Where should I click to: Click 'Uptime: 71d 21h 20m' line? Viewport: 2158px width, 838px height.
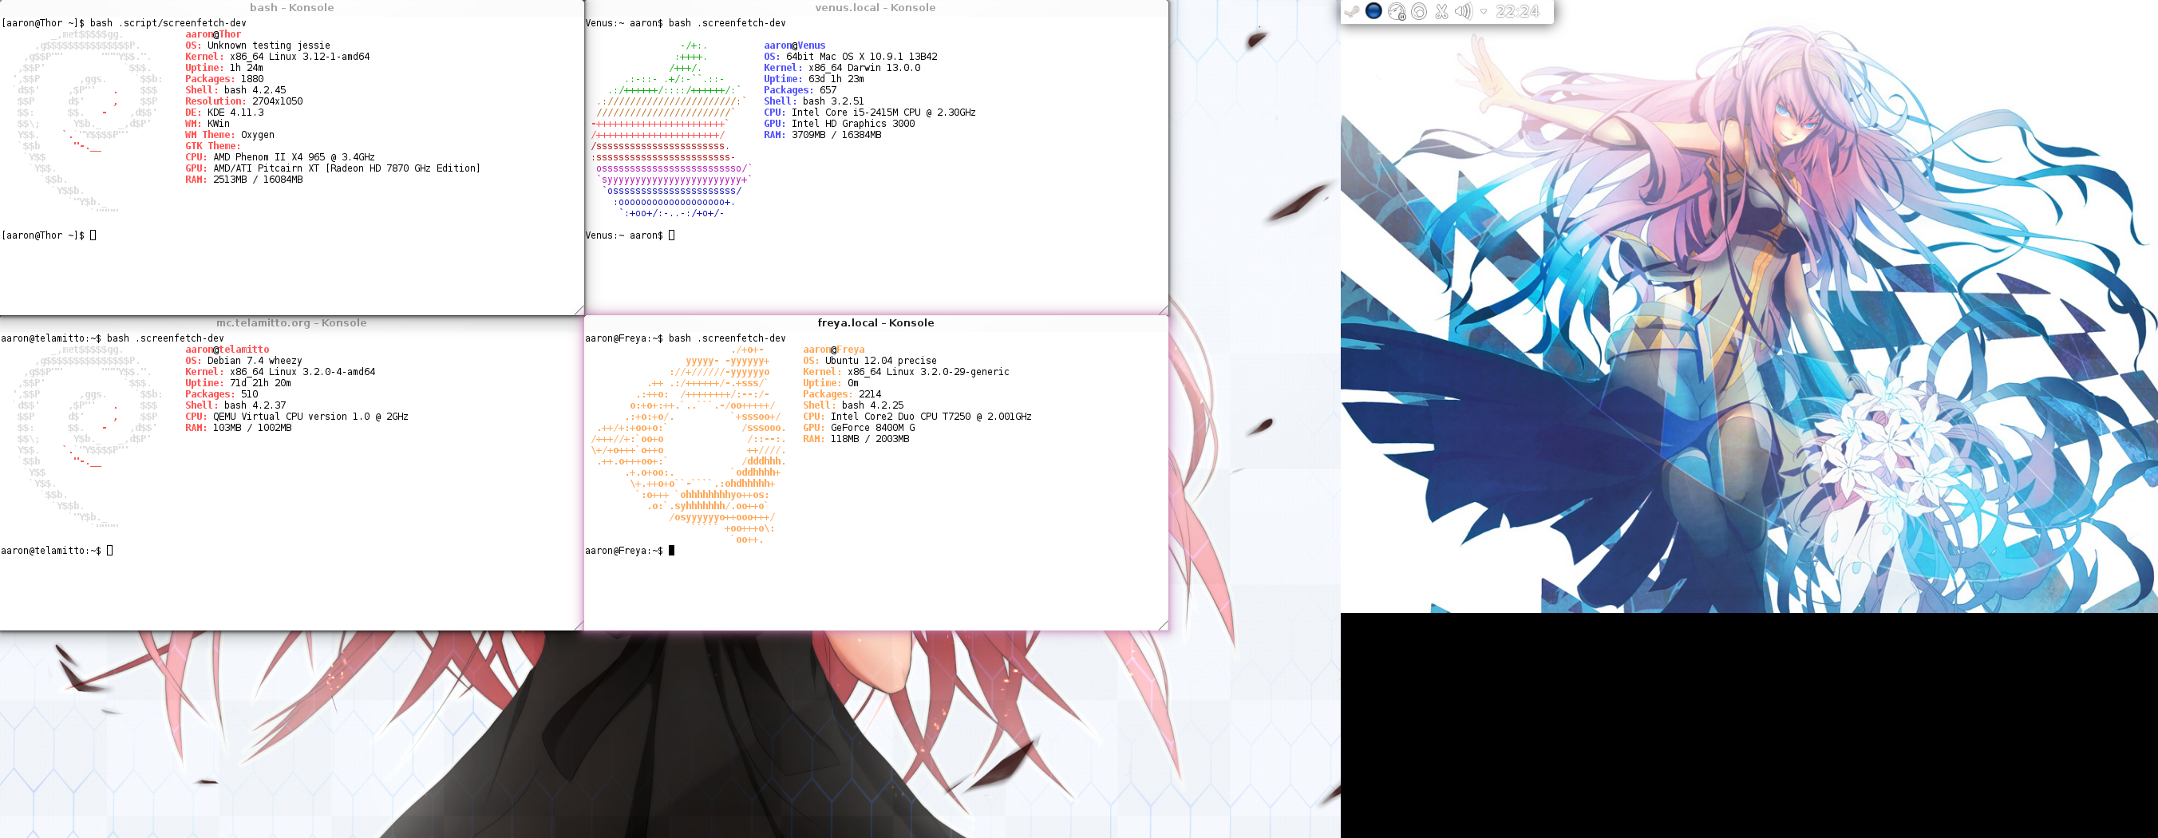tap(238, 383)
